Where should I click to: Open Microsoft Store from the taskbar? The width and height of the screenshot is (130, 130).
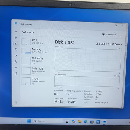(x=92, y=122)
